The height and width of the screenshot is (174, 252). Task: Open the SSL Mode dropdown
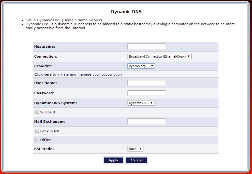pyautogui.click(x=135, y=149)
